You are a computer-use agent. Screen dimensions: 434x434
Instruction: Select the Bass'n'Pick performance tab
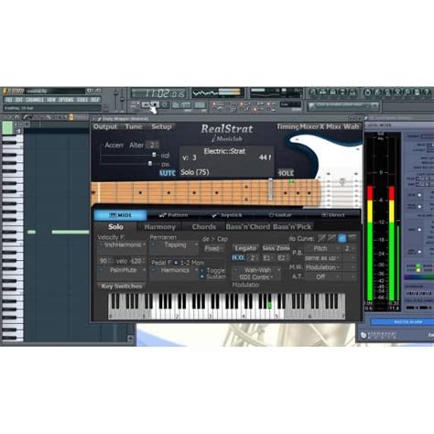click(x=292, y=227)
